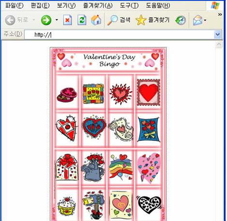The image size is (227, 221).
Task: Refresh the page with green arrows icon
Action: coord(82,20)
